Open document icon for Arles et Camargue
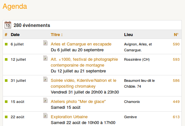Image resolution: width=185 pixels, height=126 pixels. click(45, 43)
